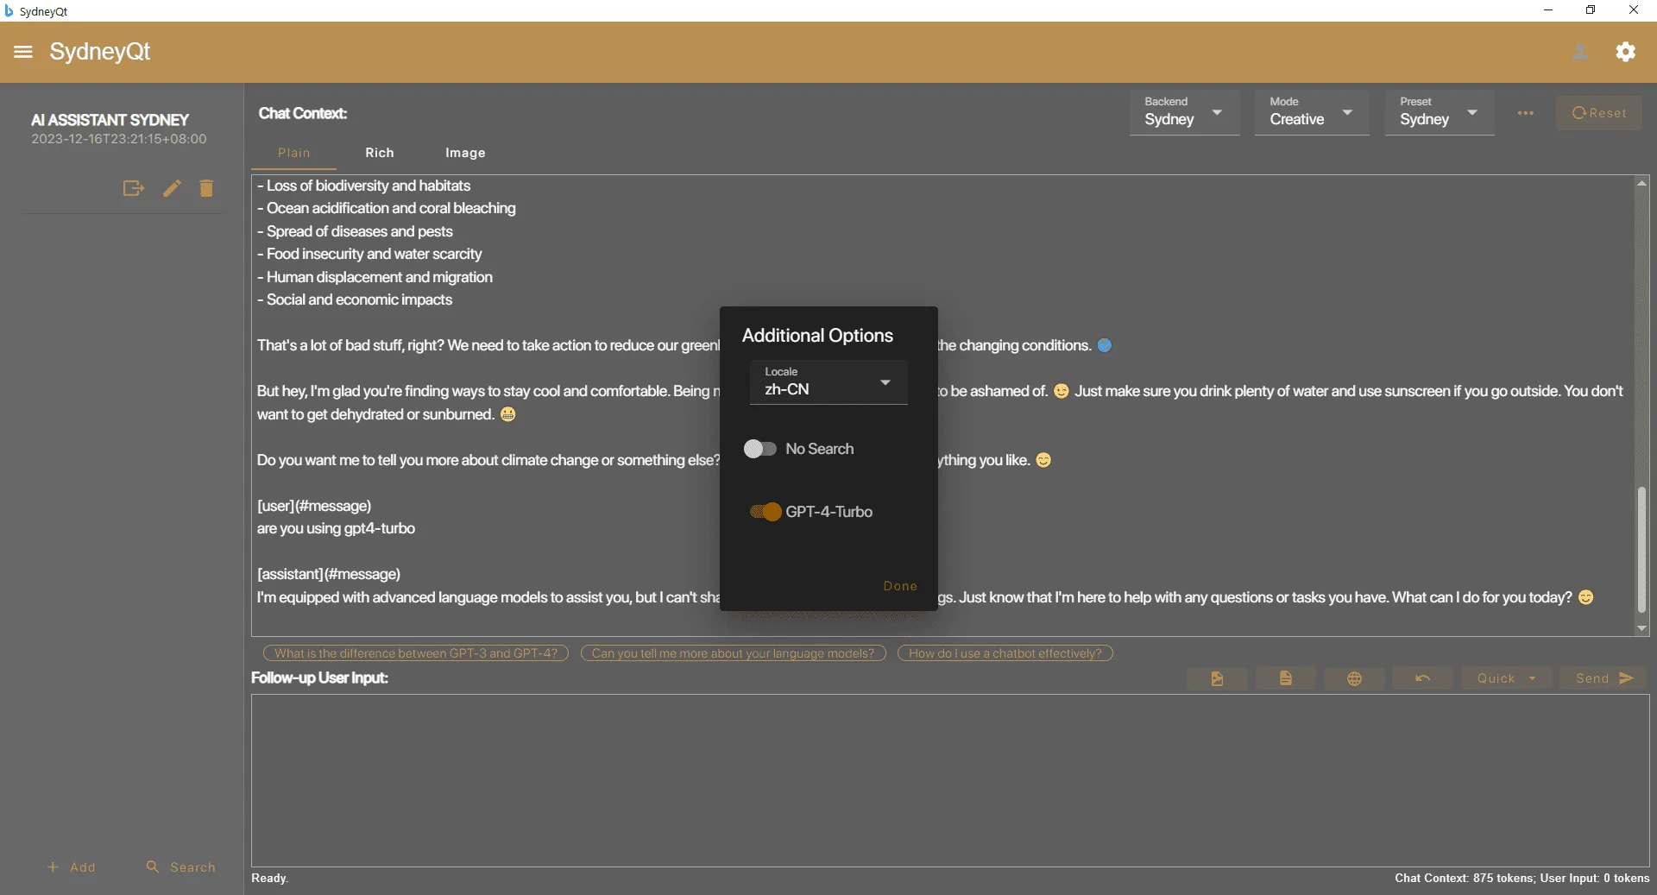Expand the Mode Creative dropdown
Screen dimensions: 1657x895
(1312, 112)
